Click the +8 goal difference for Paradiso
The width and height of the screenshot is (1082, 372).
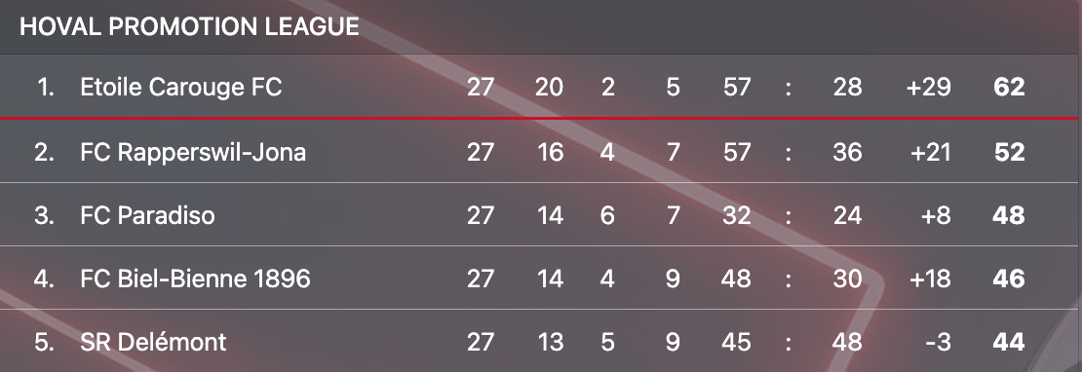point(936,215)
